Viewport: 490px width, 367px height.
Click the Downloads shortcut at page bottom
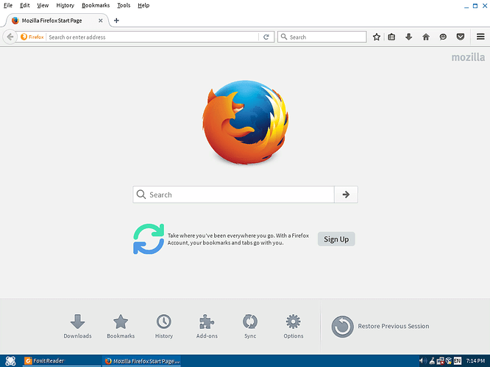[x=77, y=326]
